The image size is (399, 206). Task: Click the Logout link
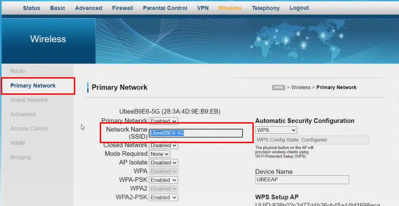pos(299,8)
